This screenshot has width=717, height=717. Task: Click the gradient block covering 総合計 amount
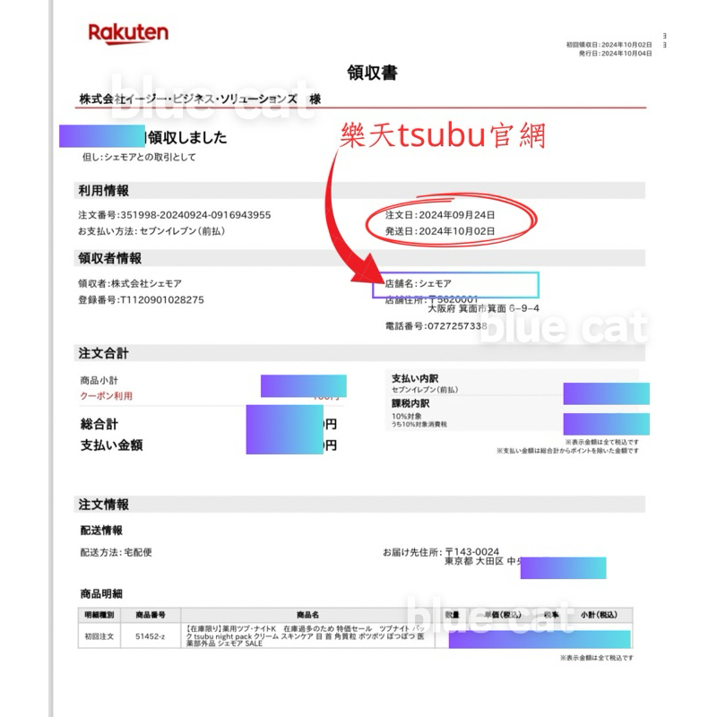284,429
